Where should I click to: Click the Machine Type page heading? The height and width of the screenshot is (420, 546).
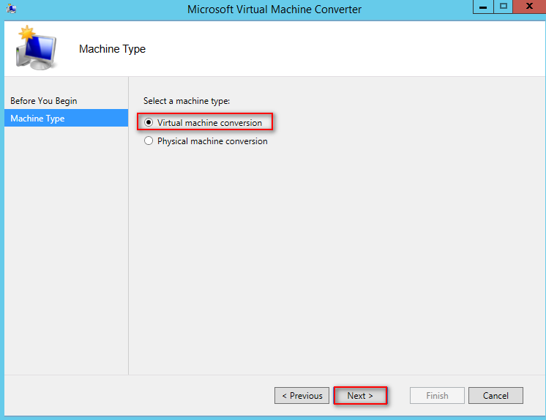112,49
